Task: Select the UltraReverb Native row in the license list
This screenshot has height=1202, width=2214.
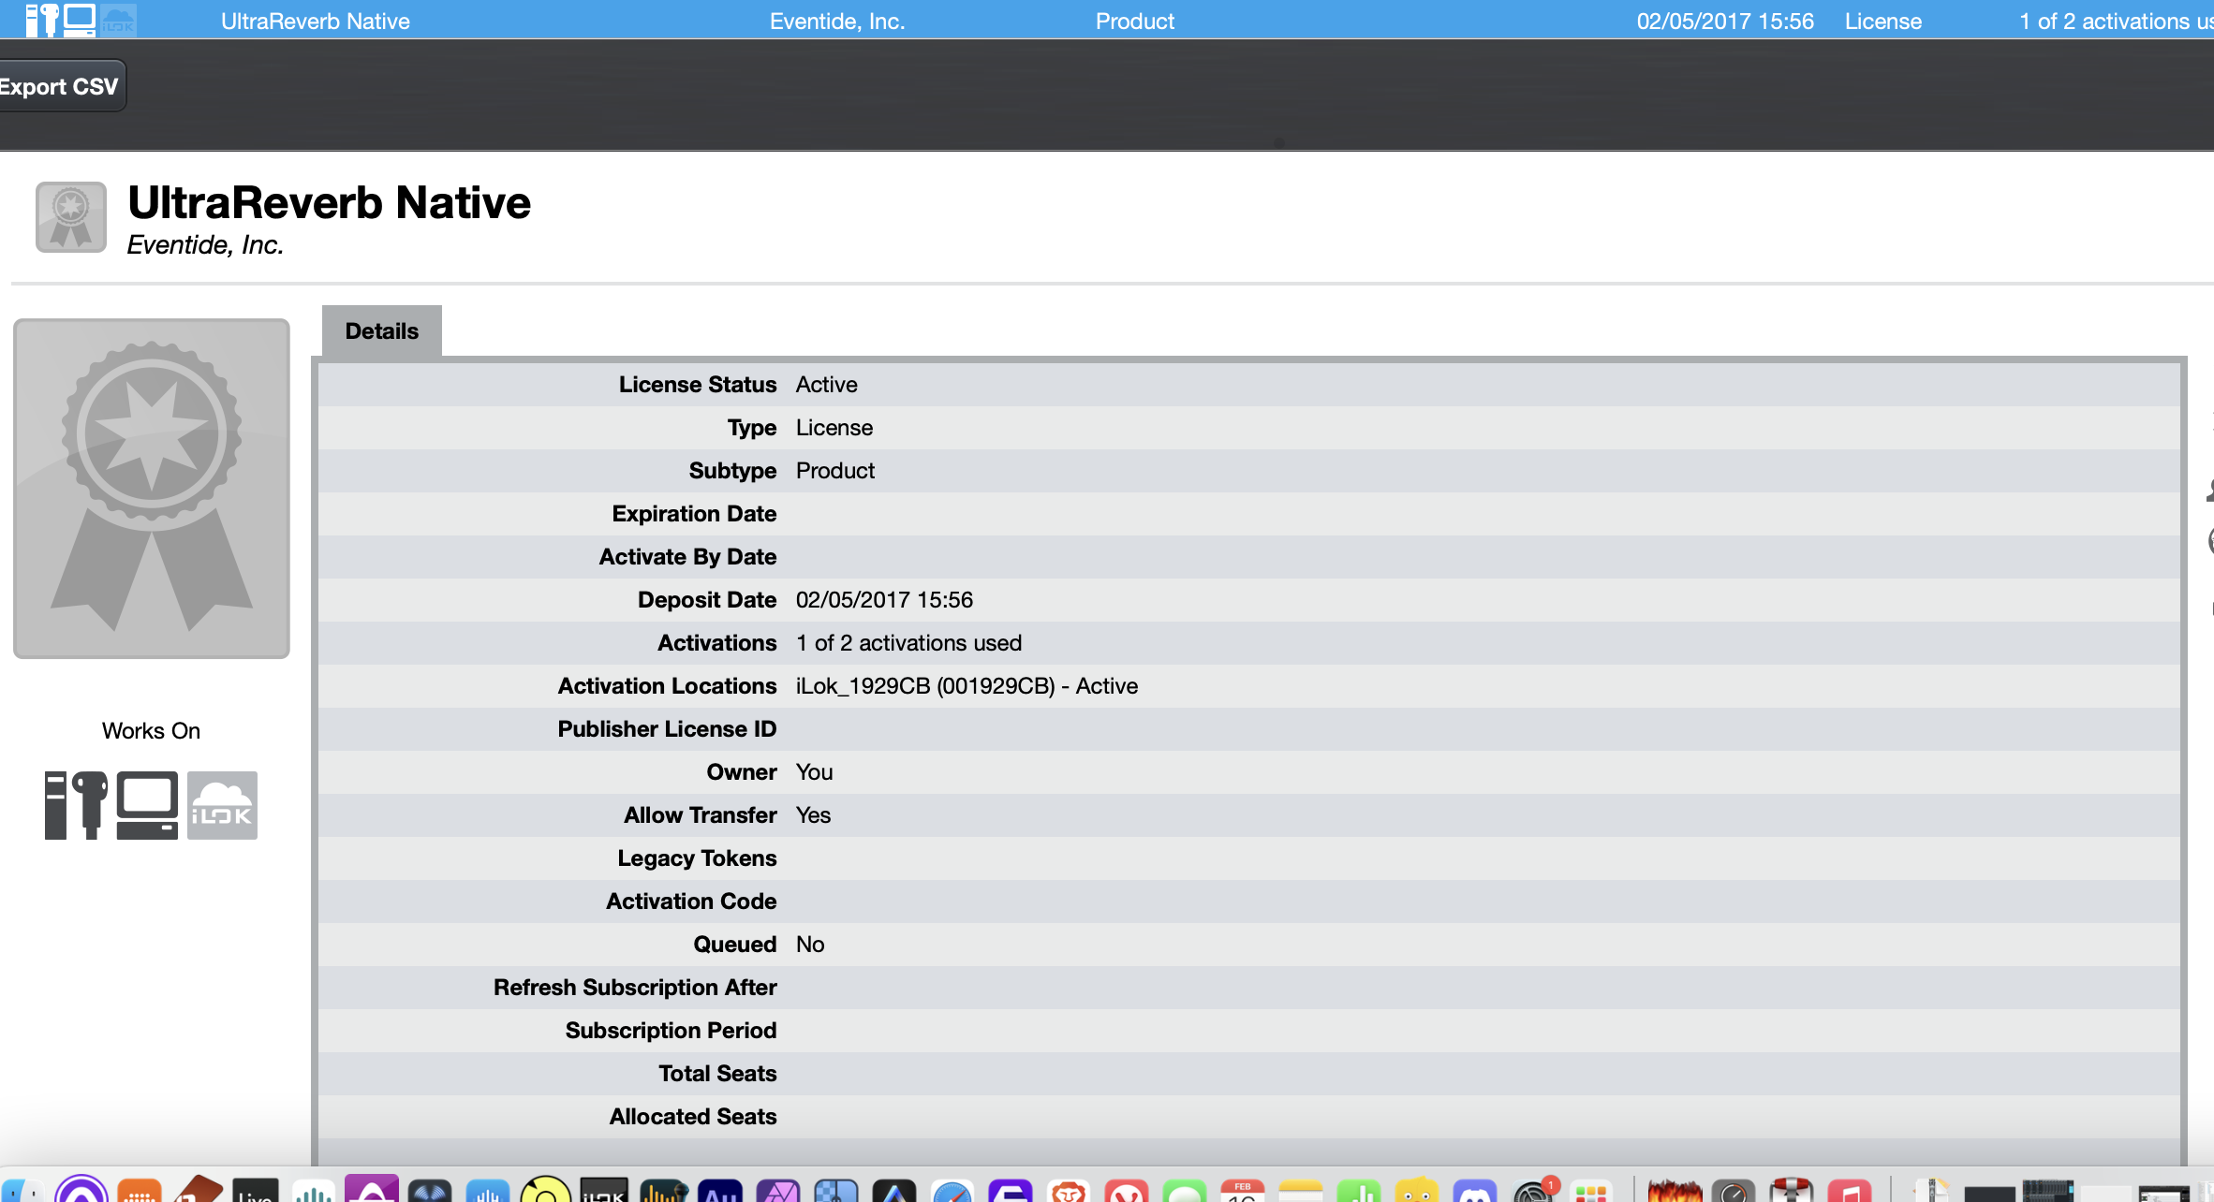Action: click(x=1107, y=20)
